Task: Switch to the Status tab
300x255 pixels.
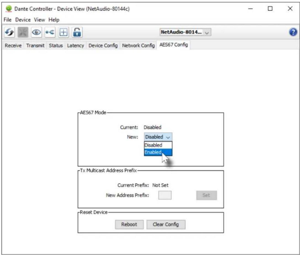Action: point(56,46)
